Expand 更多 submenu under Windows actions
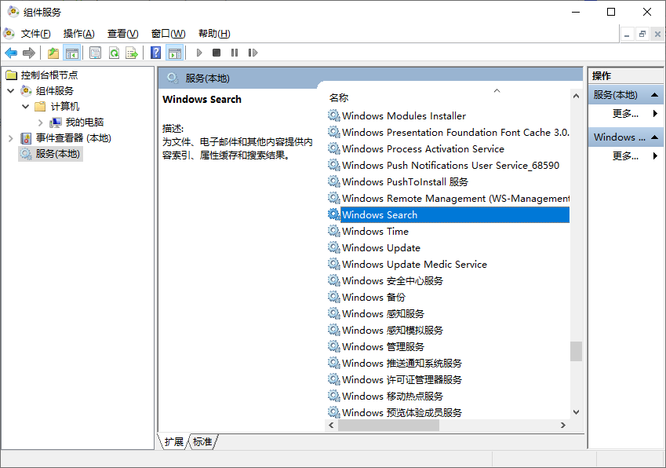This screenshot has height=468, width=666. click(x=655, y=156)
